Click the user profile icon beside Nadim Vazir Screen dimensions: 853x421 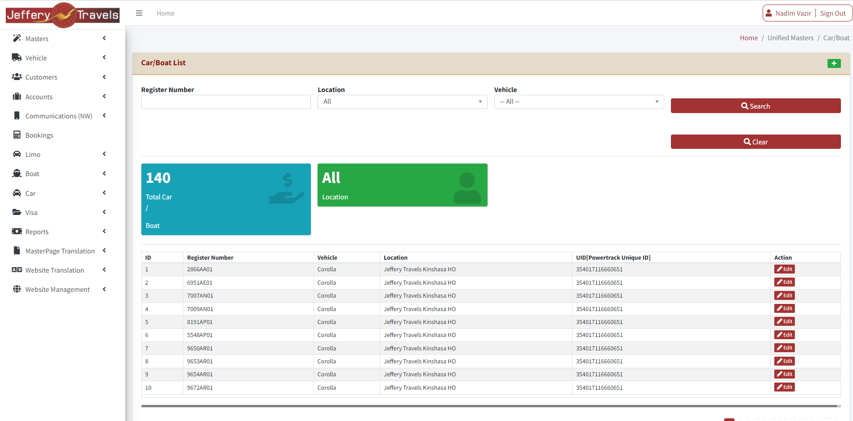pos(769,13)
